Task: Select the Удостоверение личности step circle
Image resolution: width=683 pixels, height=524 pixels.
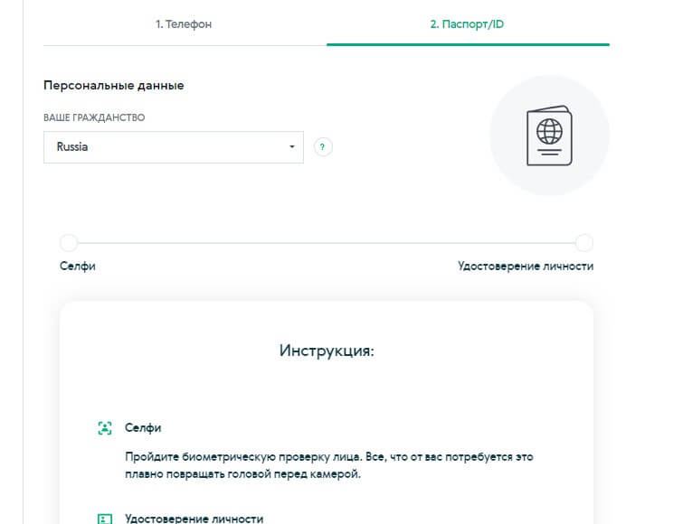Action: click(x=584, y=243)
